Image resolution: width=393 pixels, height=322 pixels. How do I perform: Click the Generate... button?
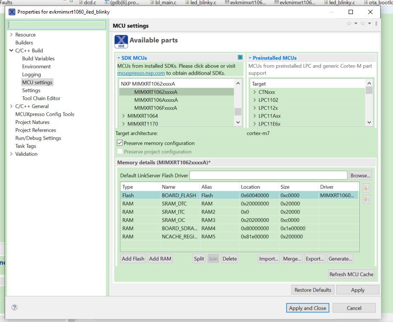point(341,259)
